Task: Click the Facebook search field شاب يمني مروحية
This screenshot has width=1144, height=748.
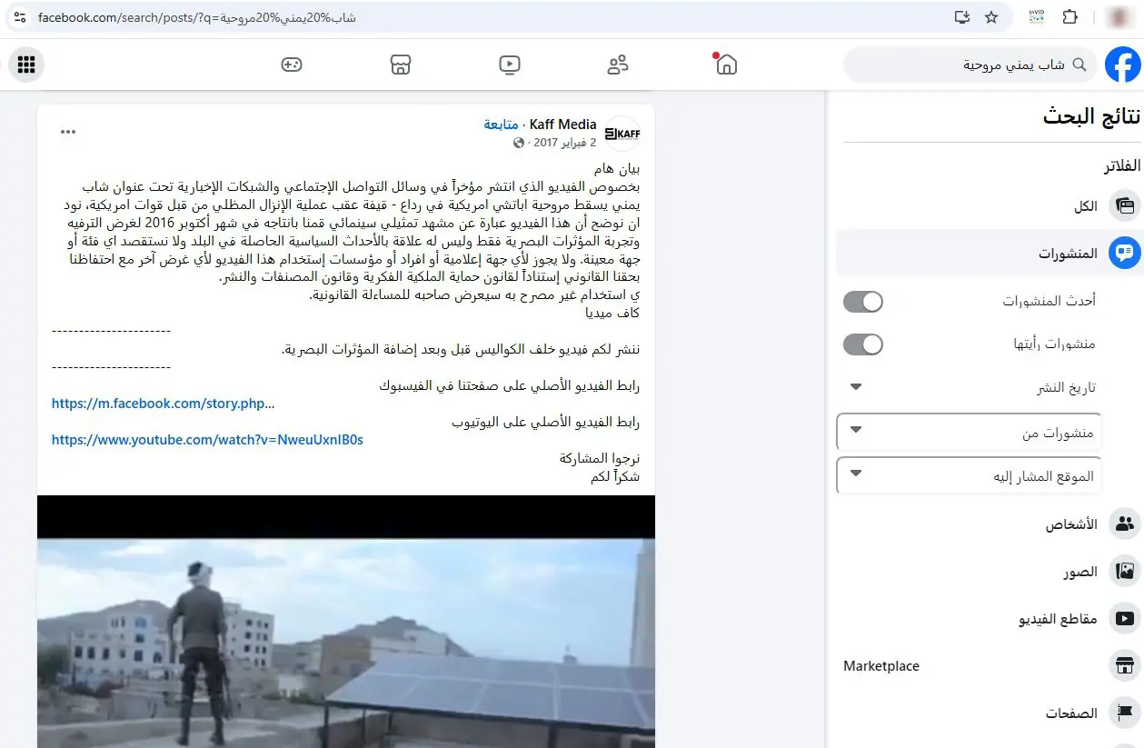Action: 970,65
